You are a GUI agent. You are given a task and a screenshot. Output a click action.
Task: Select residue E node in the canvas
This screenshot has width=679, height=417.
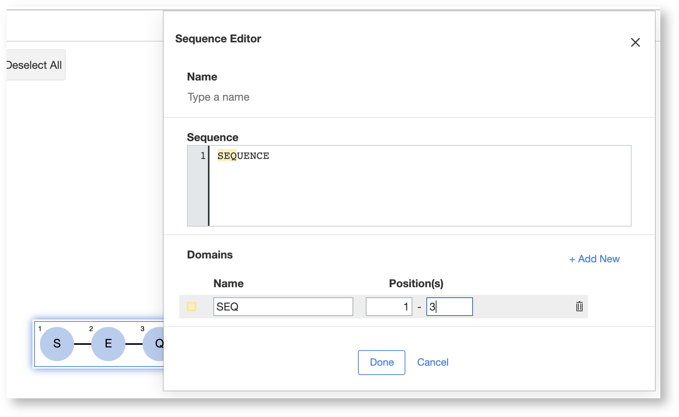pyautogui.click(x=108, y=344)
